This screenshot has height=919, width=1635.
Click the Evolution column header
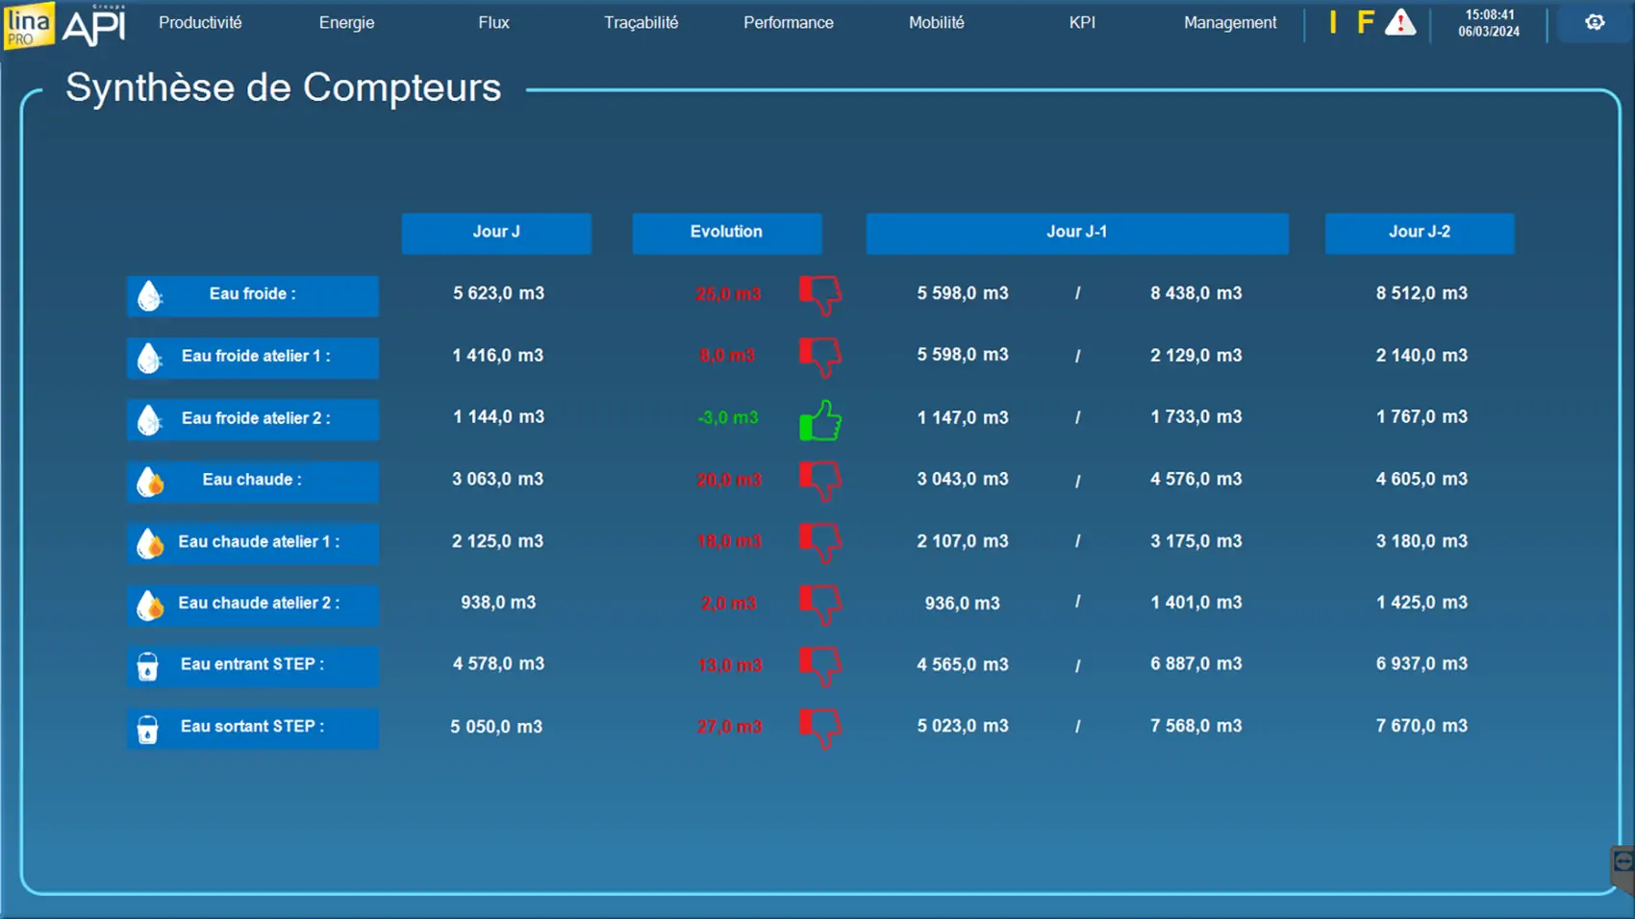click(x=726, y=233)
